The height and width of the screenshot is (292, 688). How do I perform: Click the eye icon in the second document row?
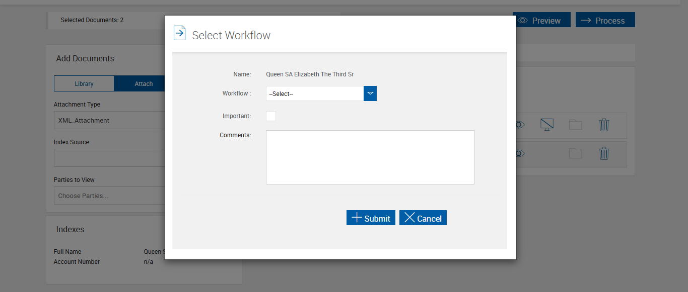tap(520, 153)
